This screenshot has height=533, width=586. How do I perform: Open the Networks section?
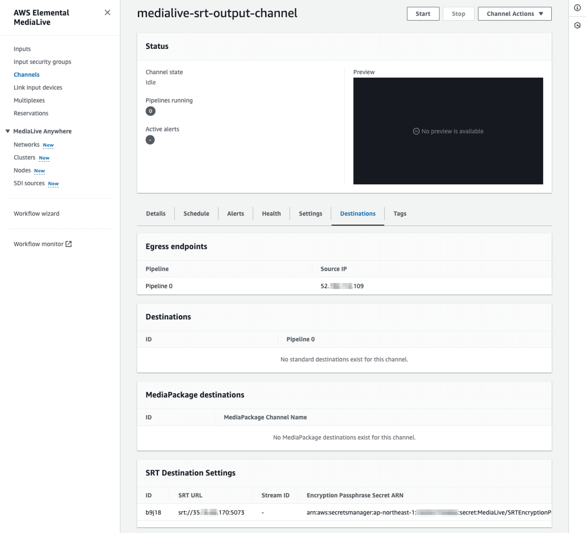[26, 144]
